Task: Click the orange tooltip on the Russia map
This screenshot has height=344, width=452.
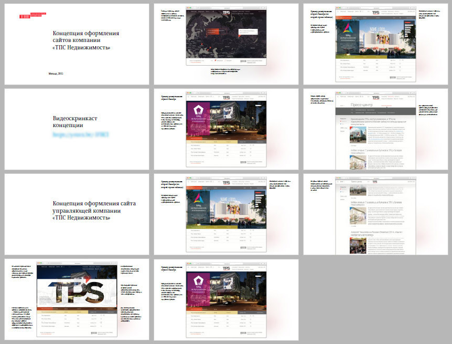Action: 214,33
